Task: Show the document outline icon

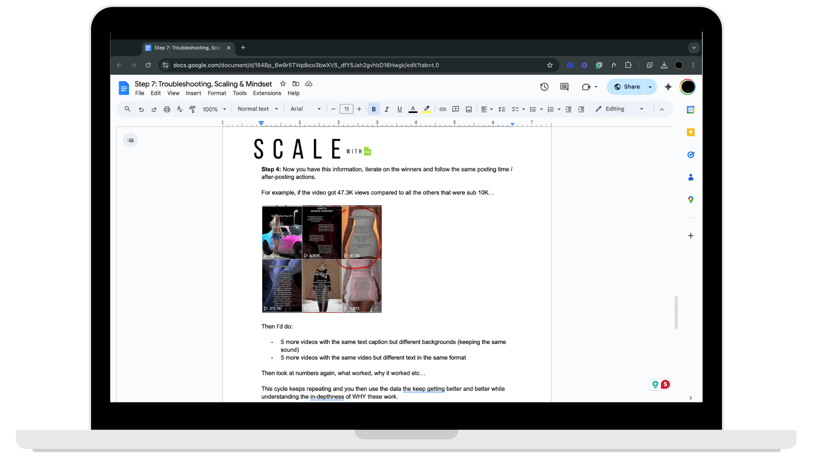Action: pyautogui.click(x=130, y=140)
